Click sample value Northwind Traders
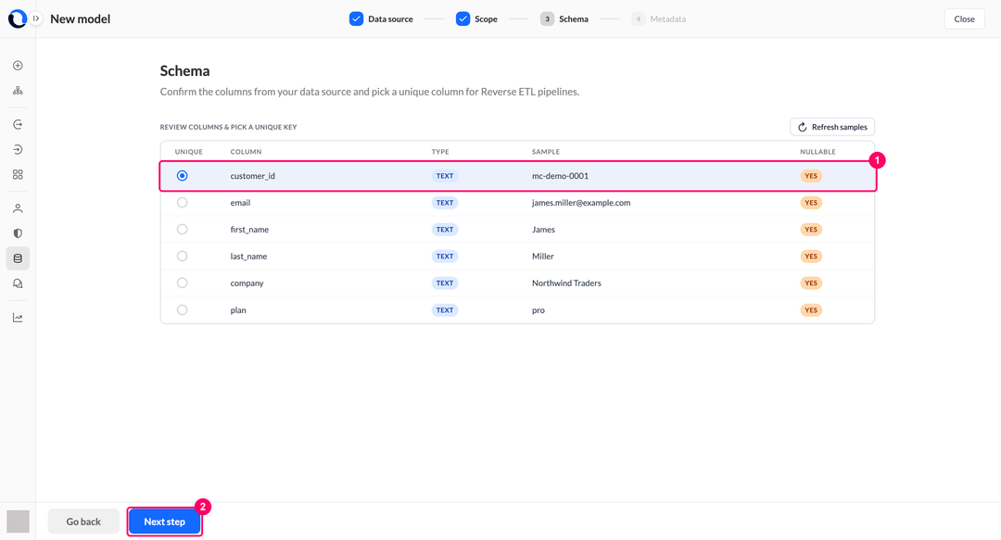The height and width of the screenshot is (540, 1001). click(567, 283)
